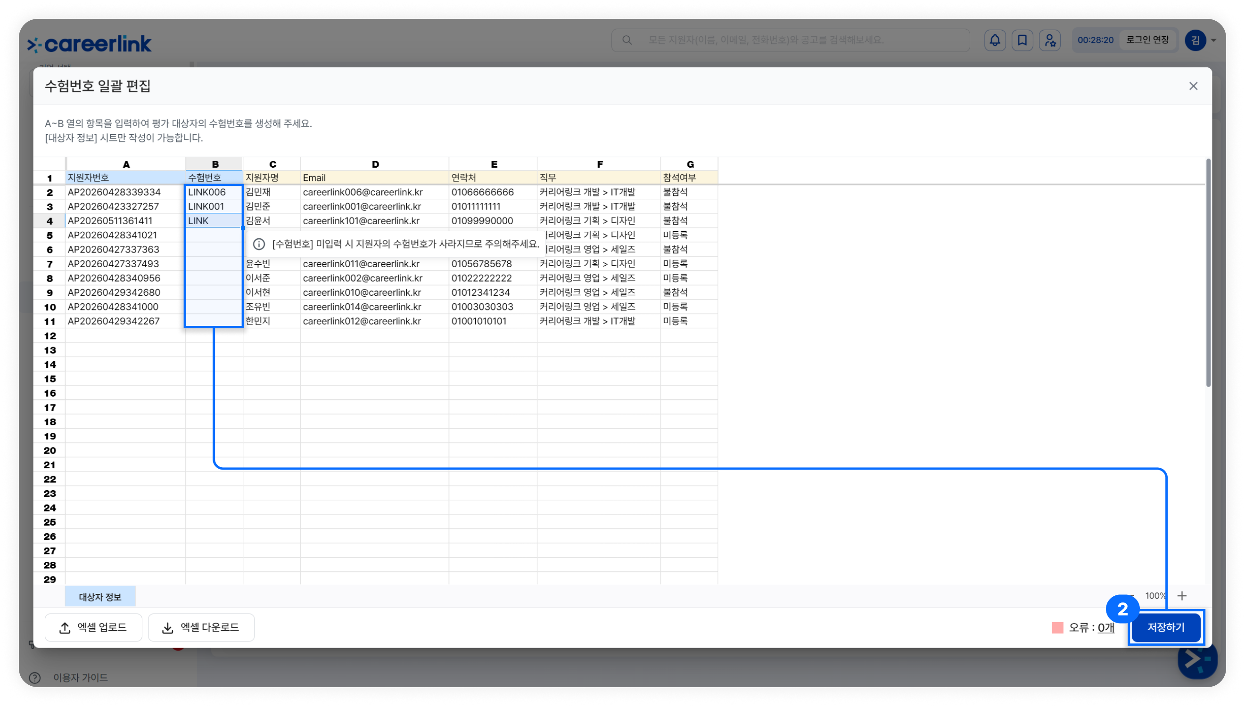The height and width of the screenshot is (706, 1245).
Task: Select column B header
Action: 214,164
